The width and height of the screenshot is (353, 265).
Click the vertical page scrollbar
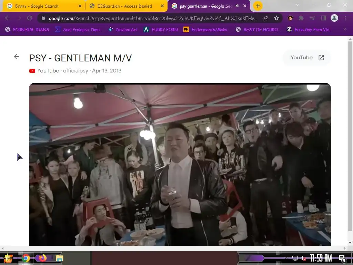tap(350, 136)
